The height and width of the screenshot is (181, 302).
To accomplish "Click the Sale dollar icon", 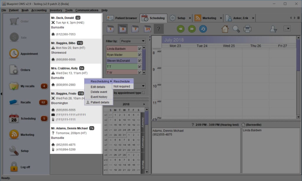I will pos(14,37).
